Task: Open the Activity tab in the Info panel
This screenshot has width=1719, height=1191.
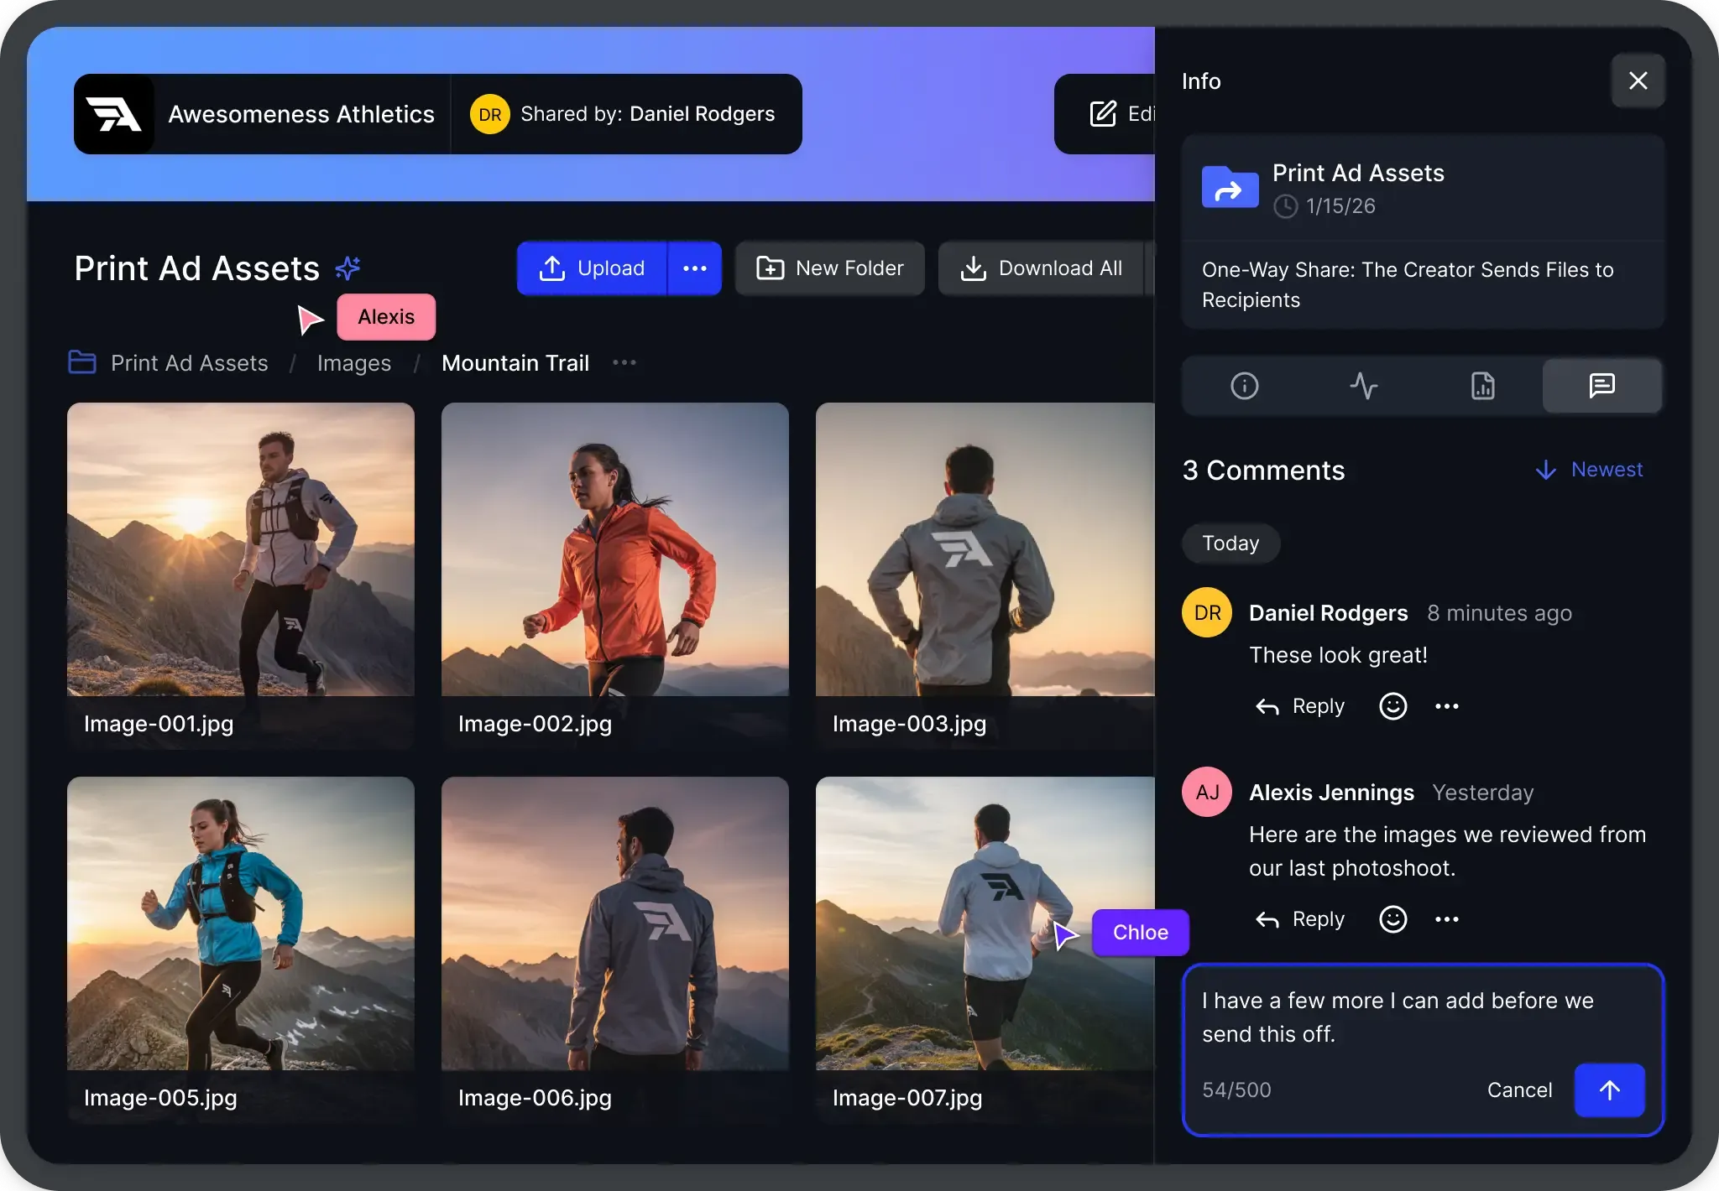Action: (1362, 386)
